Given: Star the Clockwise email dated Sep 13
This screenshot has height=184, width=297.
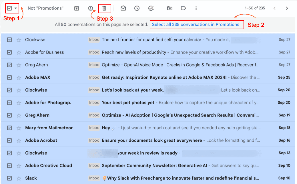Looking at the screenshot, I should pyautogui.click(x=19, y=153).
